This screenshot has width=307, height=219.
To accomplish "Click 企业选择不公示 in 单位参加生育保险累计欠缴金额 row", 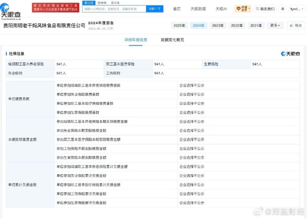I will tap(192, 203).
